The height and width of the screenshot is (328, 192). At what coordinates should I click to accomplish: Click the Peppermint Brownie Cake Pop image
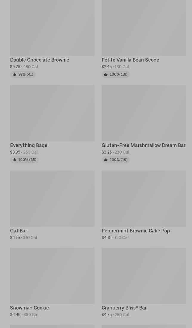(144, 199)
